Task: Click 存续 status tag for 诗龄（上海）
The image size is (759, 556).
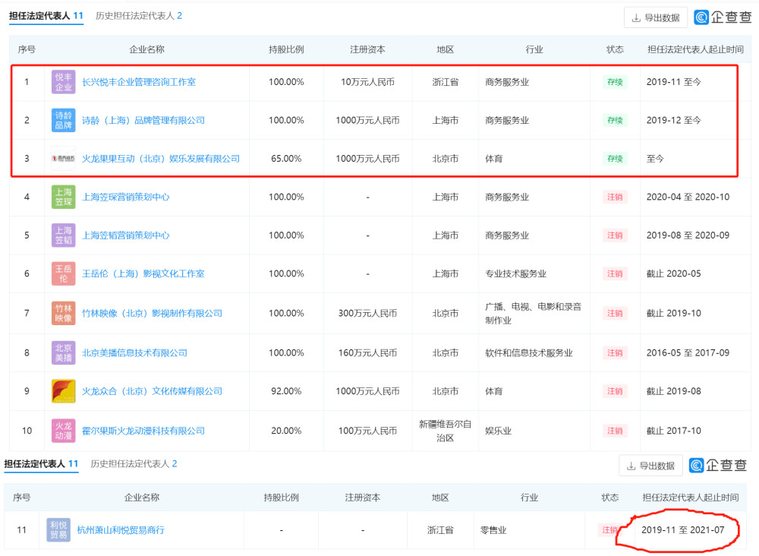Action: (x=615, y=121)
